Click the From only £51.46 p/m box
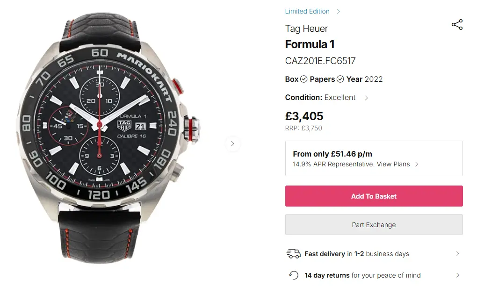The image size is (484, 286). (x=374, y=158)
